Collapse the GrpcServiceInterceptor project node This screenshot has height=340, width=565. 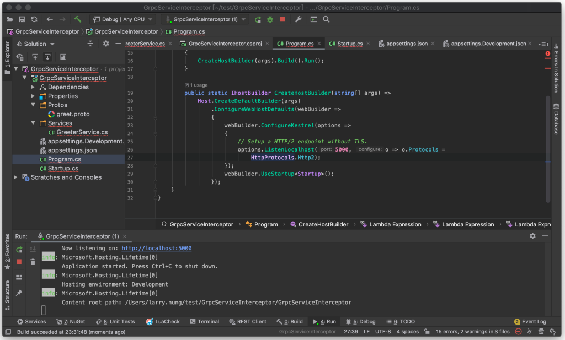pos(24,78)
